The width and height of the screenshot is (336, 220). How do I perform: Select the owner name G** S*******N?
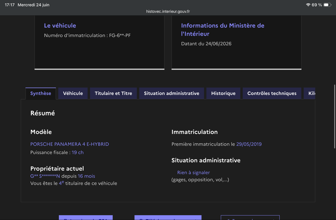tap(45, 176)
